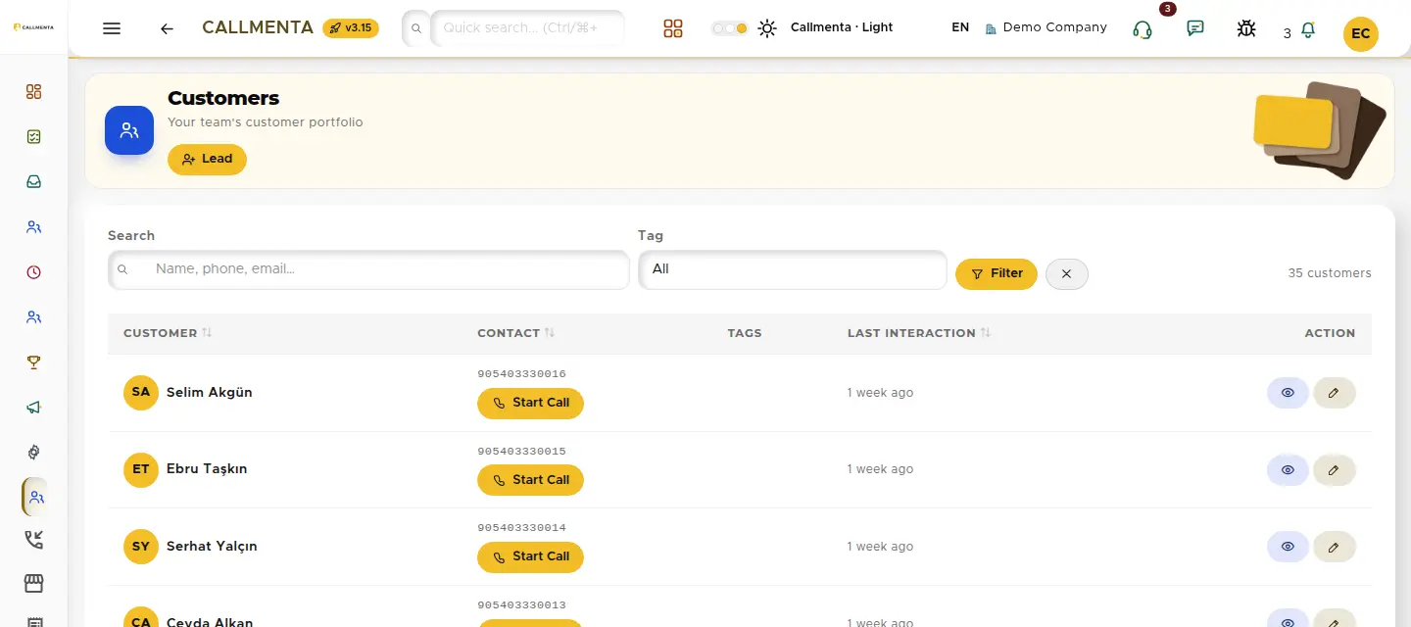This screenshot has width=1411, height=627.
Task: Open the clock history sidebar icon
Action: 34,272
